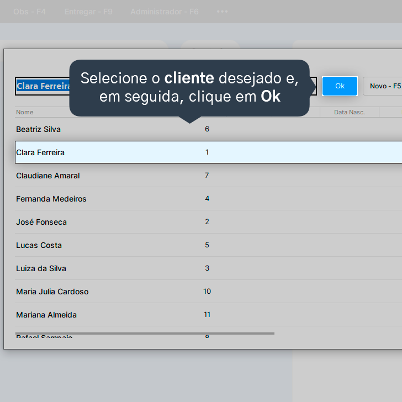Image resolution: width=402 pixels, height=402 pixels.
Task: Click code 2 in José Fonseca row
Action: (207, 222)
